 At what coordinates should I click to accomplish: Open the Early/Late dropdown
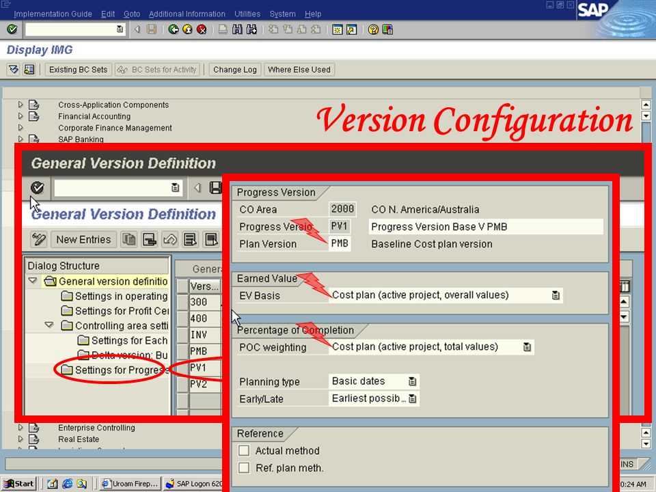pos(413,398)
